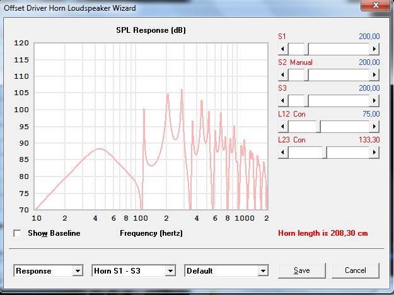Click the L23 Con label
The height and width of the screenshot is (295, 394).
click(292, 140)
